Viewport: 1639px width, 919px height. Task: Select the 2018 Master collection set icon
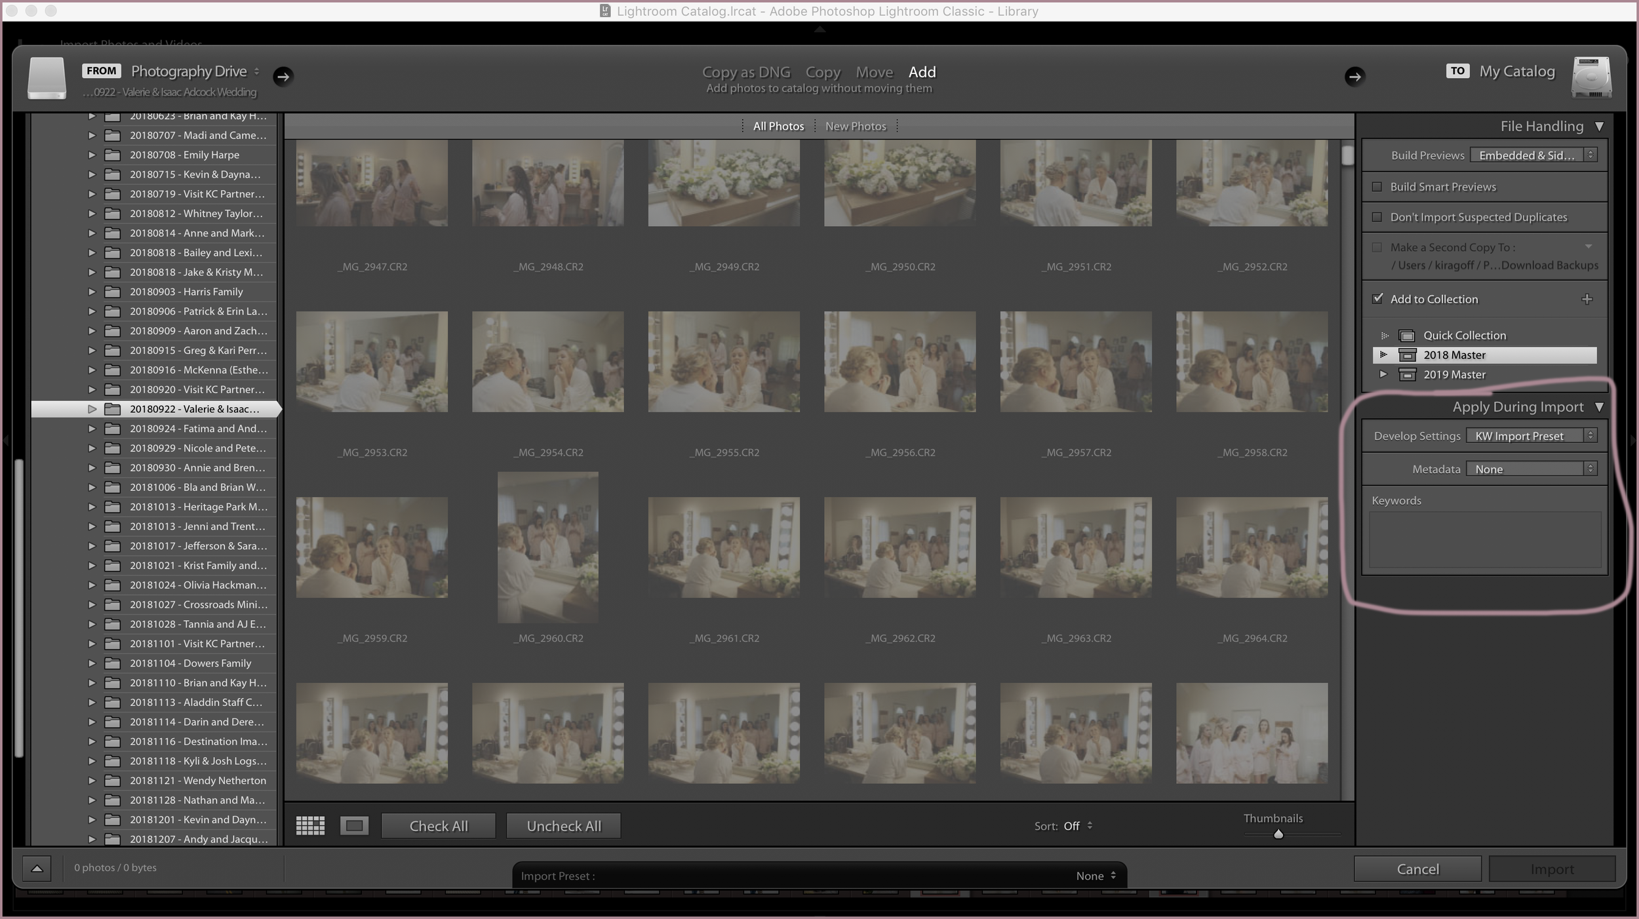[x=1407, y=355]
